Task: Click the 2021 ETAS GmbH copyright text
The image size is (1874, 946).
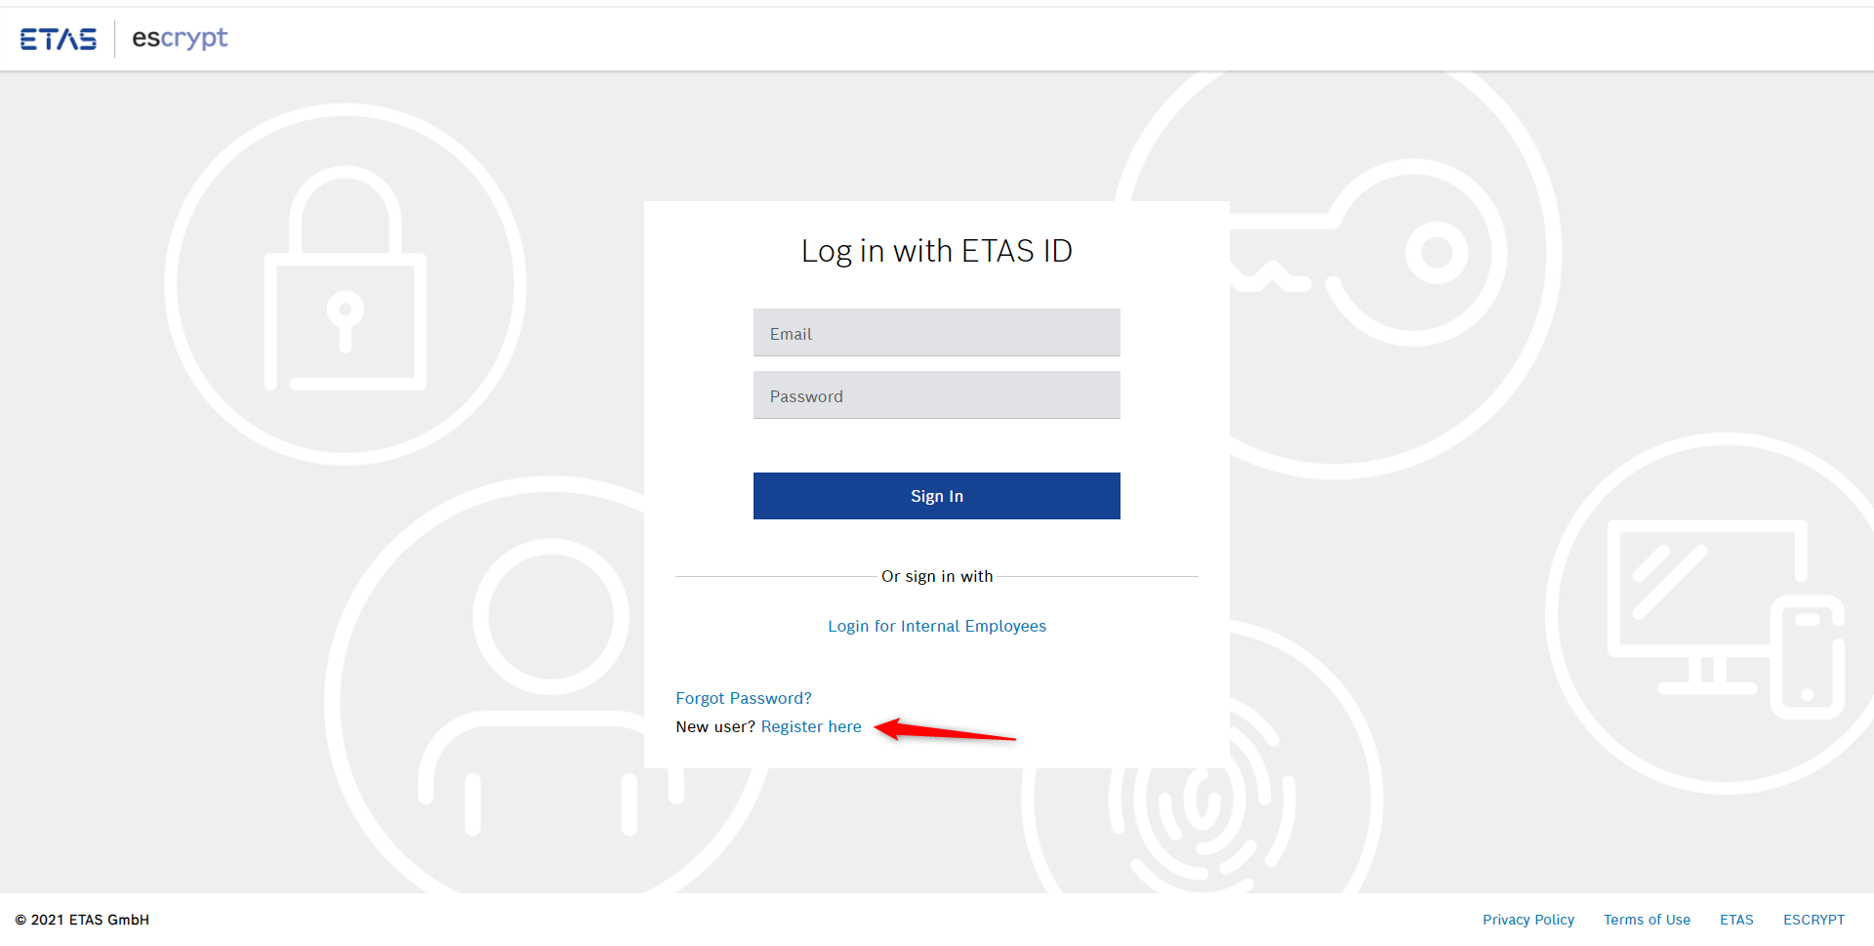Action: (x=82, y=920)
